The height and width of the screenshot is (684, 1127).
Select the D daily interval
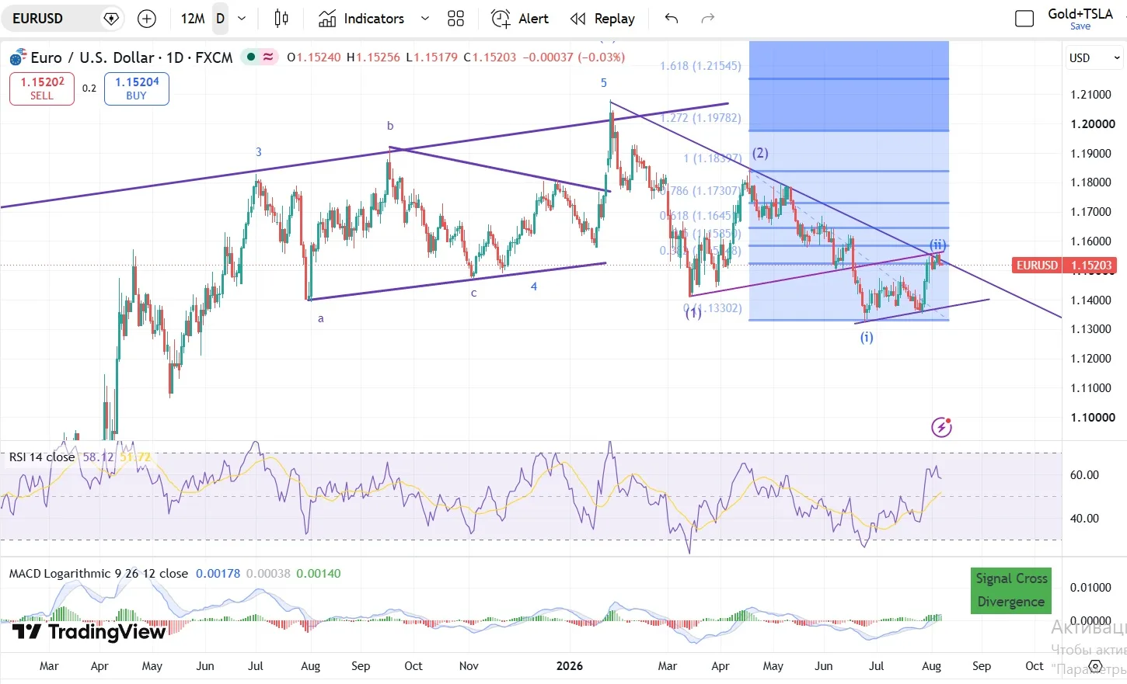tap(220, 19)
